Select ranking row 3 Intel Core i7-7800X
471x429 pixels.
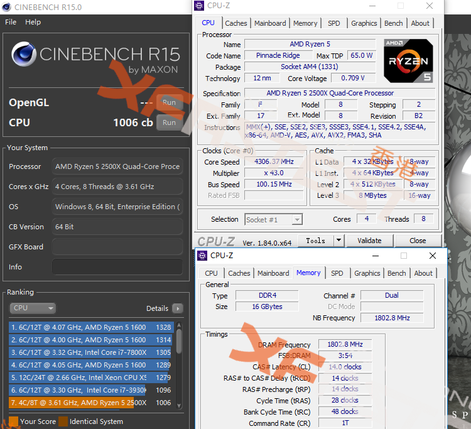pos(91,352)
